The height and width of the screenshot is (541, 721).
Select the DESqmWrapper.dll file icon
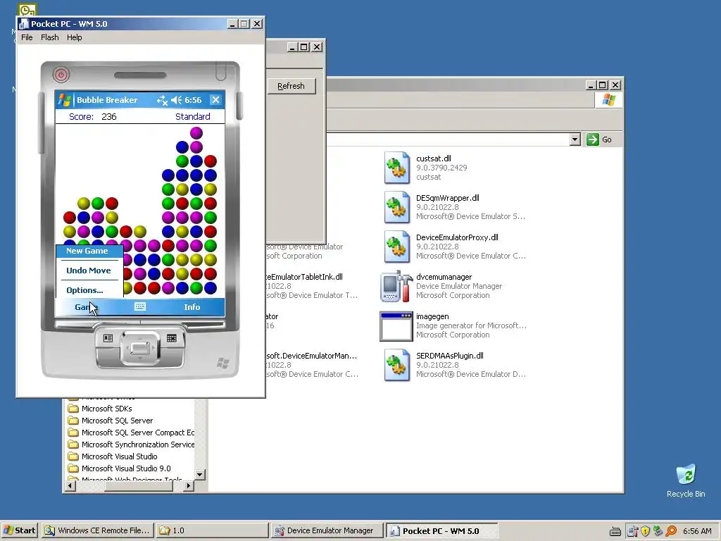397,207
